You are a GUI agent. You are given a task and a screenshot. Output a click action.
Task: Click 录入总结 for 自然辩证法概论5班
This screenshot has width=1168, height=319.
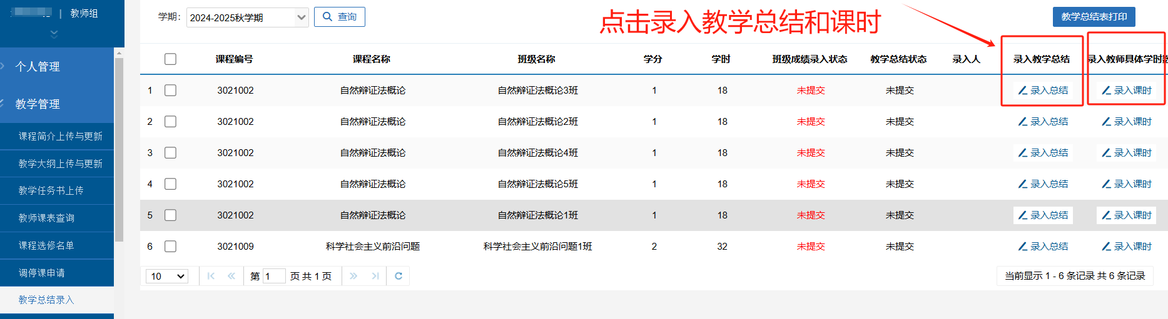coord(1043,184)
